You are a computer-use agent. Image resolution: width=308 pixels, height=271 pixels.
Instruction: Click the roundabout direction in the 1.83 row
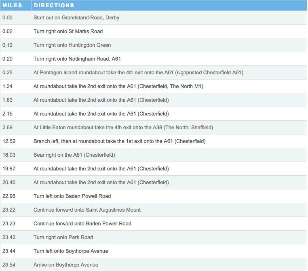click(101, 100)
